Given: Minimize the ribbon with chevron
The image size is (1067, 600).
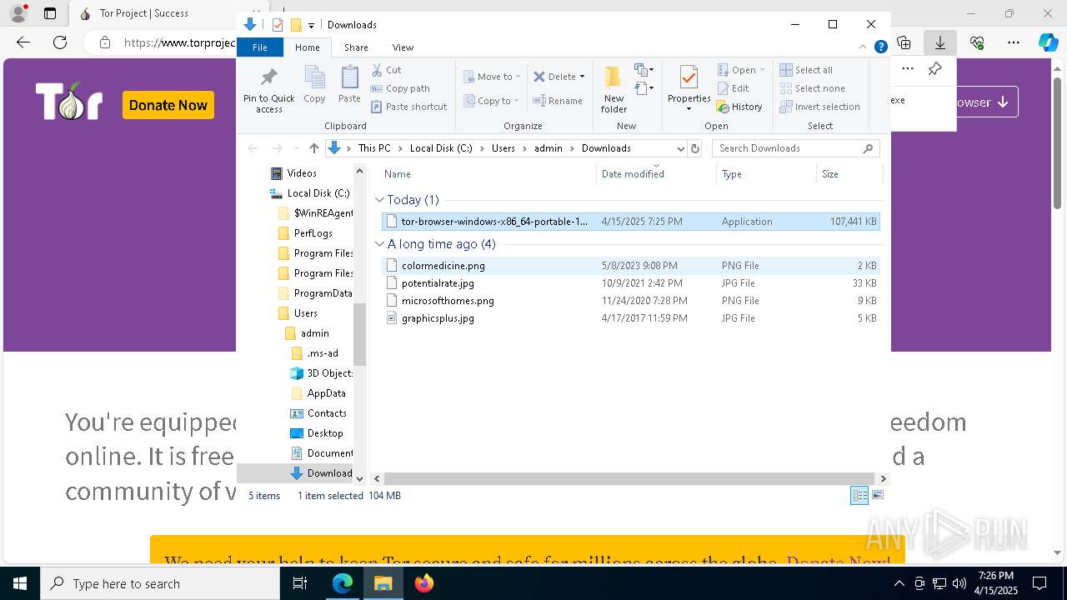Looking at the screenshot, I should pyautogui.click(x=864, y=47).
